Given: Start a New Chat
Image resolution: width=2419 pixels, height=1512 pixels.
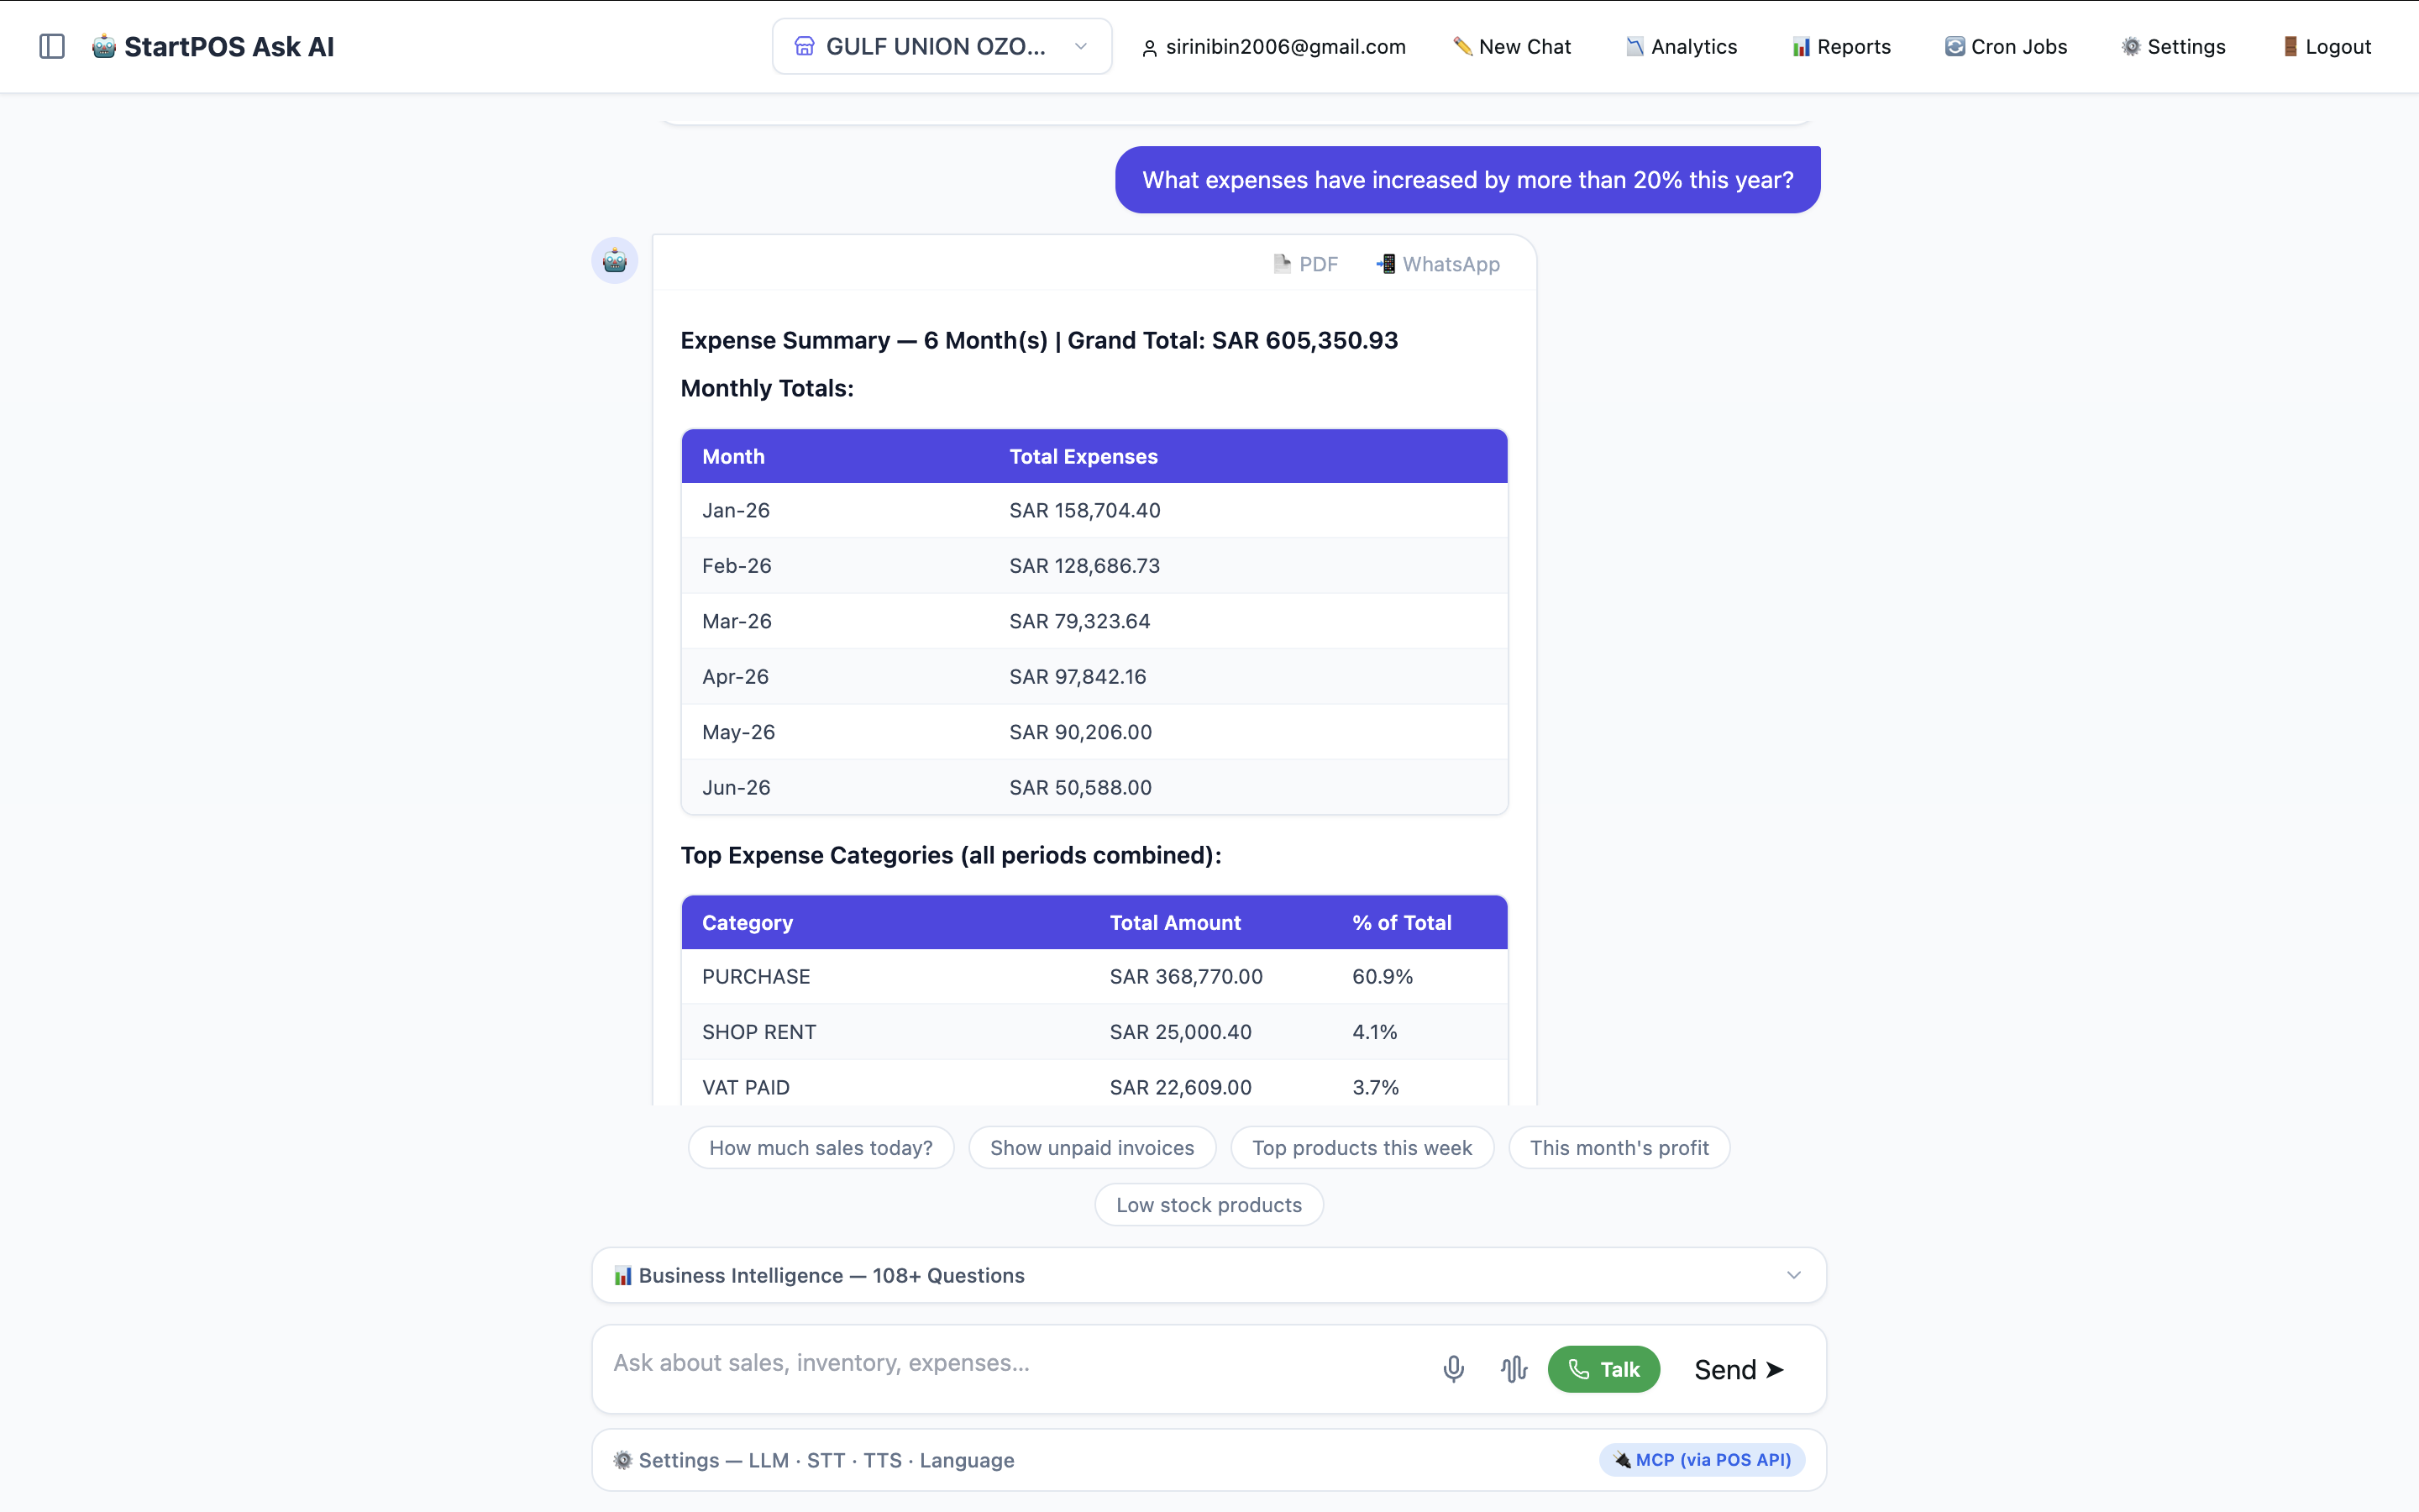Looking at the screenshot, I should [1513, 47].
